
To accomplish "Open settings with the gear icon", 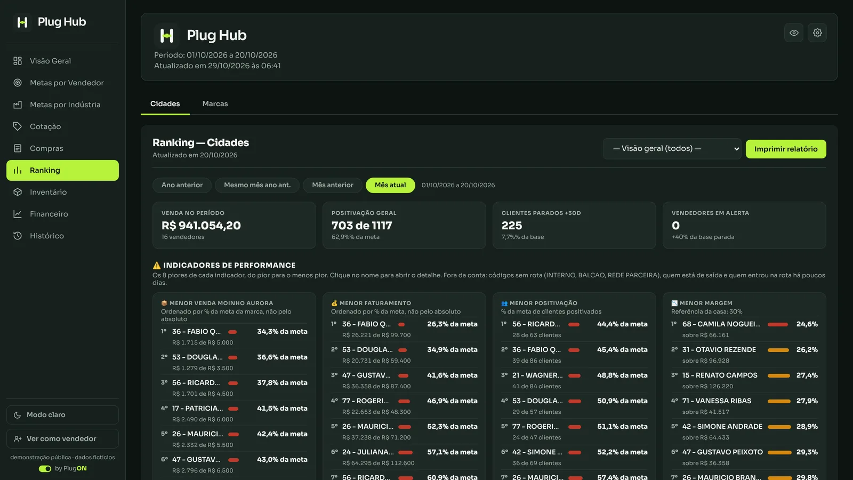I will [x=817, y=33].
